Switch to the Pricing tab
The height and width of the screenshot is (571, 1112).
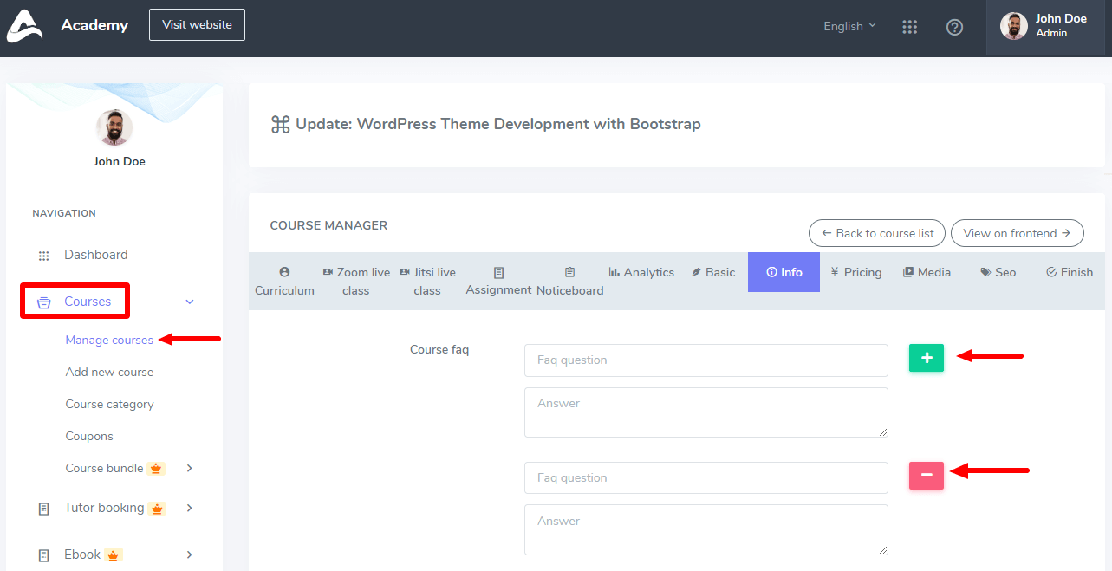pyautogui.click(x=855, y=272)
